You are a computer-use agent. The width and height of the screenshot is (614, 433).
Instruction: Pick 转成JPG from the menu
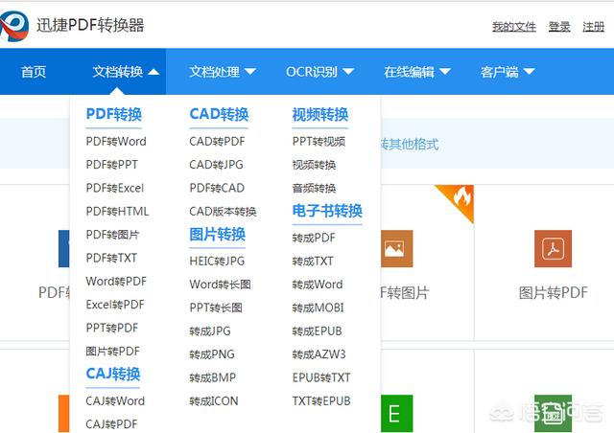pyautogui.click(x=210, y=330)
